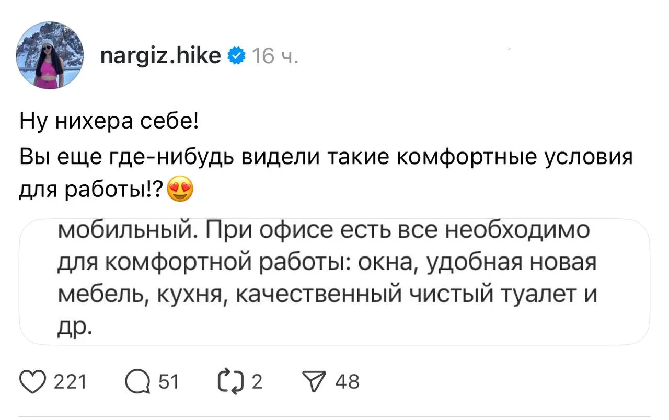Open comments via the speech bubble icon
Image resolution: width=669 pixels, height=420 pixels.
(x=139, y=381)
